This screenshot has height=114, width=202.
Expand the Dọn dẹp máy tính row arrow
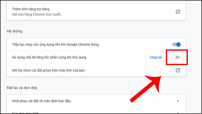pyautogui.click(x=178, y=113)
